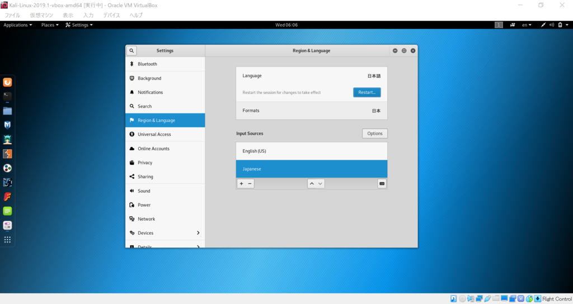Select English (US) input source
Viewport: 573px width, 304px height.
pos(312,151)
